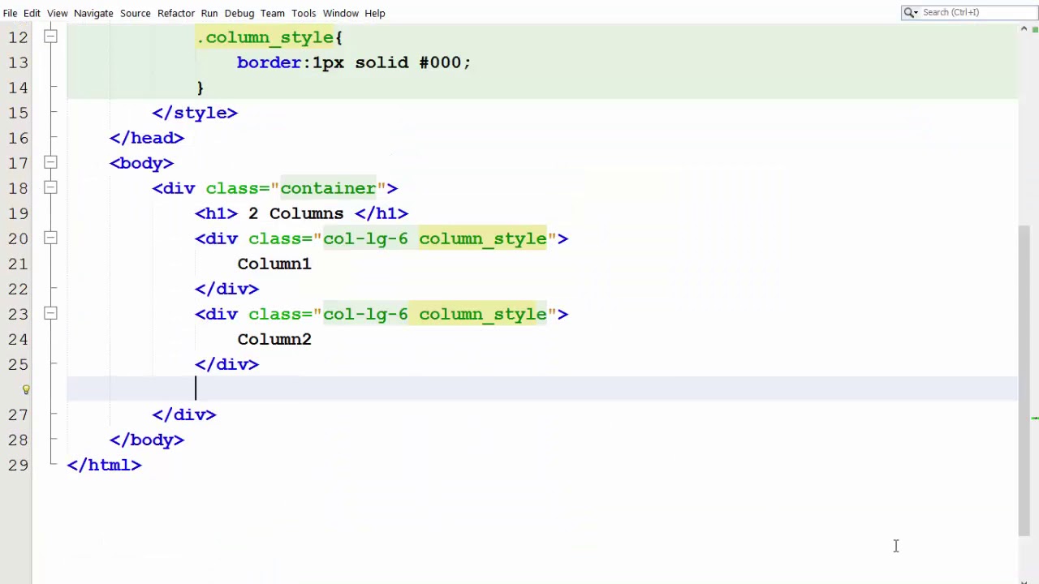The width and height of the screenshot is (1039, 584).
Task: Click the '</body>' tag on line 28
Action: pyautogui.click(x=147, y=440)
